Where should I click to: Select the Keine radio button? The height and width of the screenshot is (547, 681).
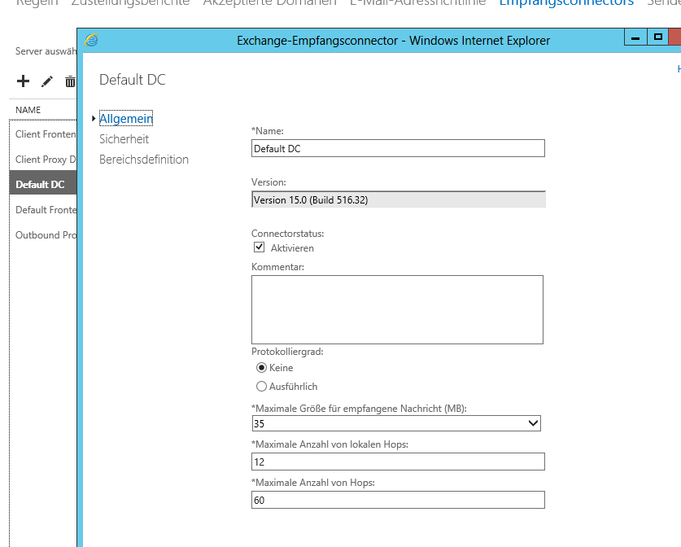pyautogui.click(x=261, y=368)
